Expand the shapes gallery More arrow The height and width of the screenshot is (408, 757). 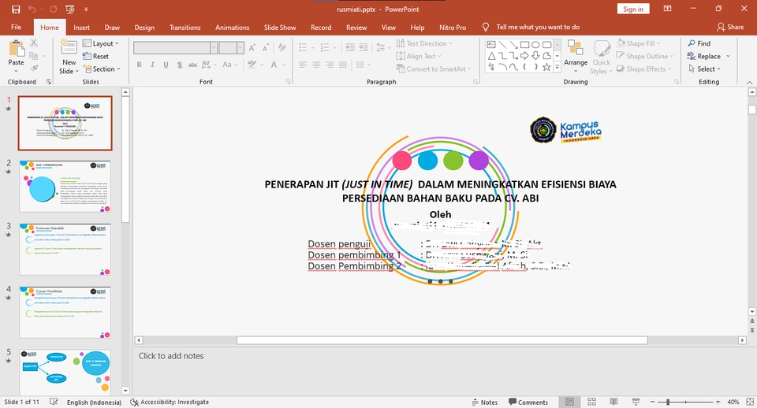point(557,68)
